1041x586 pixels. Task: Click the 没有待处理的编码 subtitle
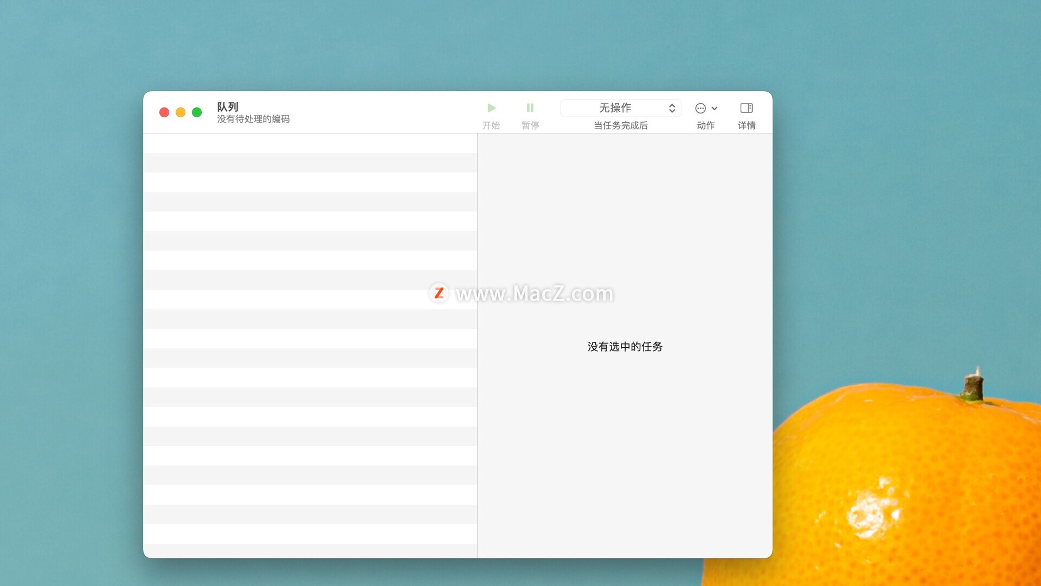tap(253, 119)
